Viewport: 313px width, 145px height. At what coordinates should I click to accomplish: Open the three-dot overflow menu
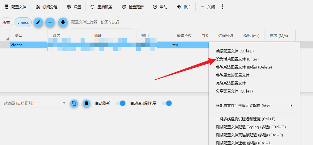(x=222, y=7)
